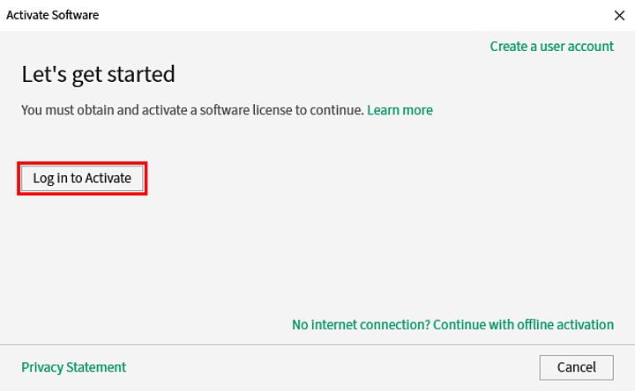Learn more about obtaining a software license
Viewport: 635px width, 391px height.
click(400, 110)
